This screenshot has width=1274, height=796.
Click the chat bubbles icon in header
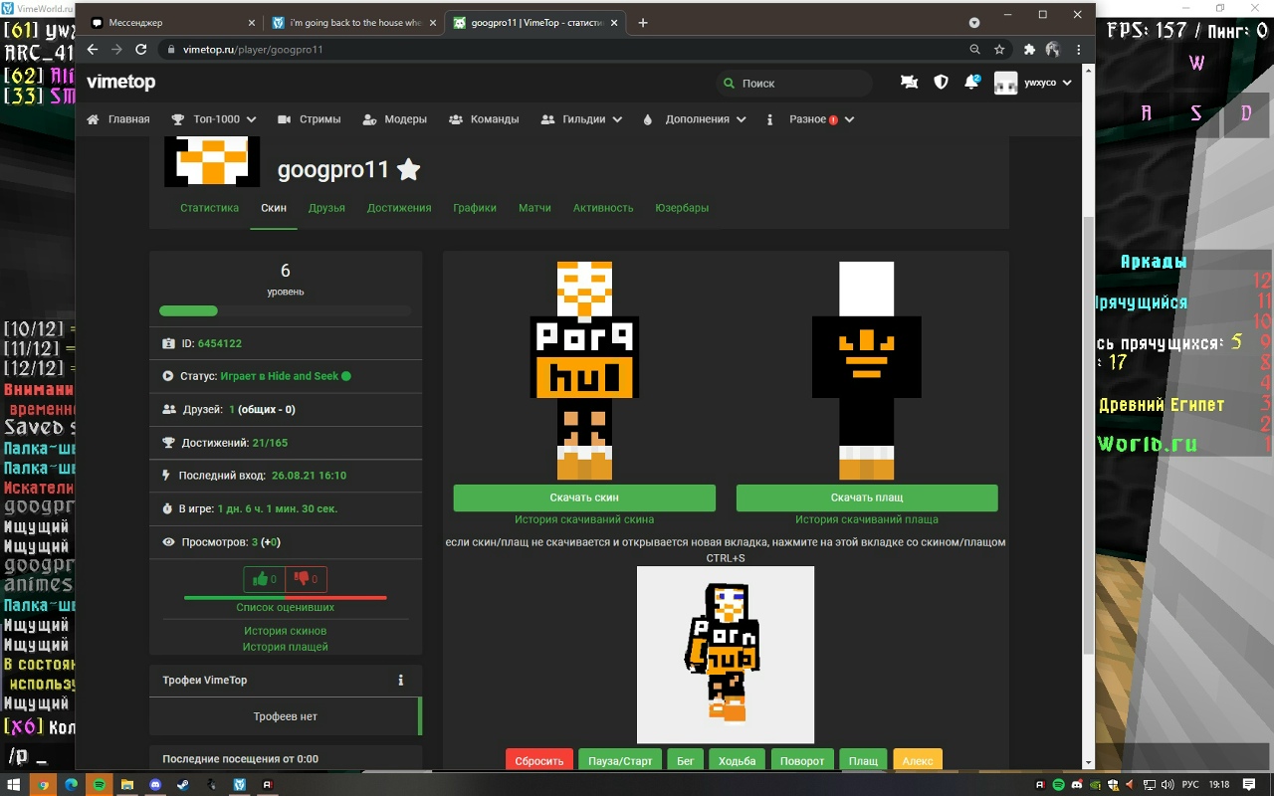pos(909,83)
